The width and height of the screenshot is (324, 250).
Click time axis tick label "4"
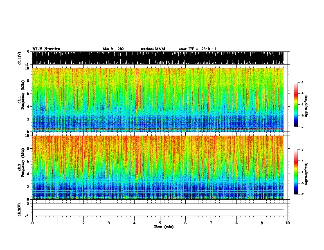coord(135,223)
